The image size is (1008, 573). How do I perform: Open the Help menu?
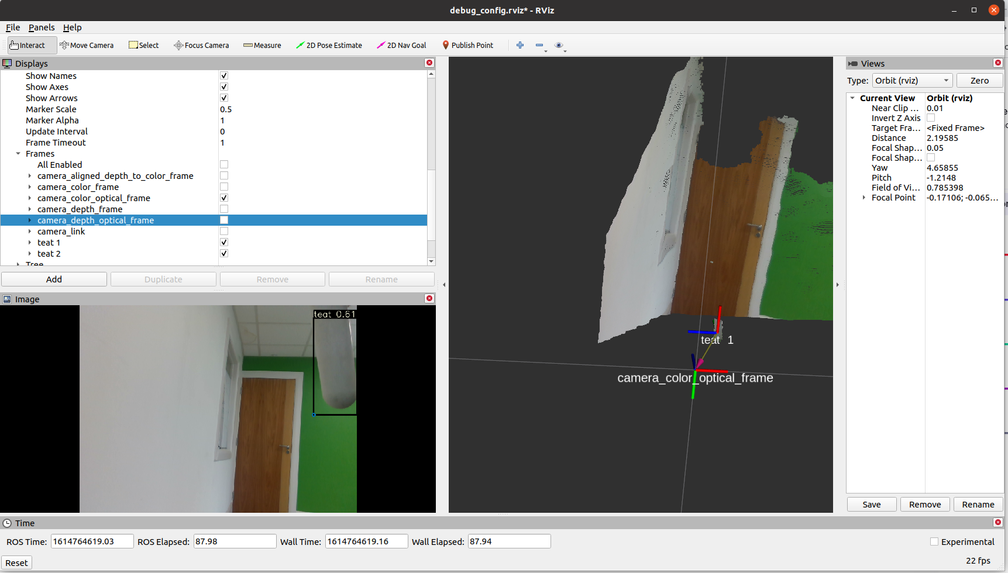click(x=72, y=27)
